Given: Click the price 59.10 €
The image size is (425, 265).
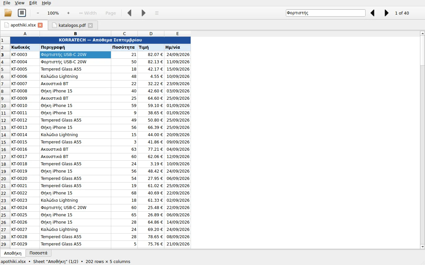Looking at the screenshot, I should pyautogui.click(x=151, y=106).
